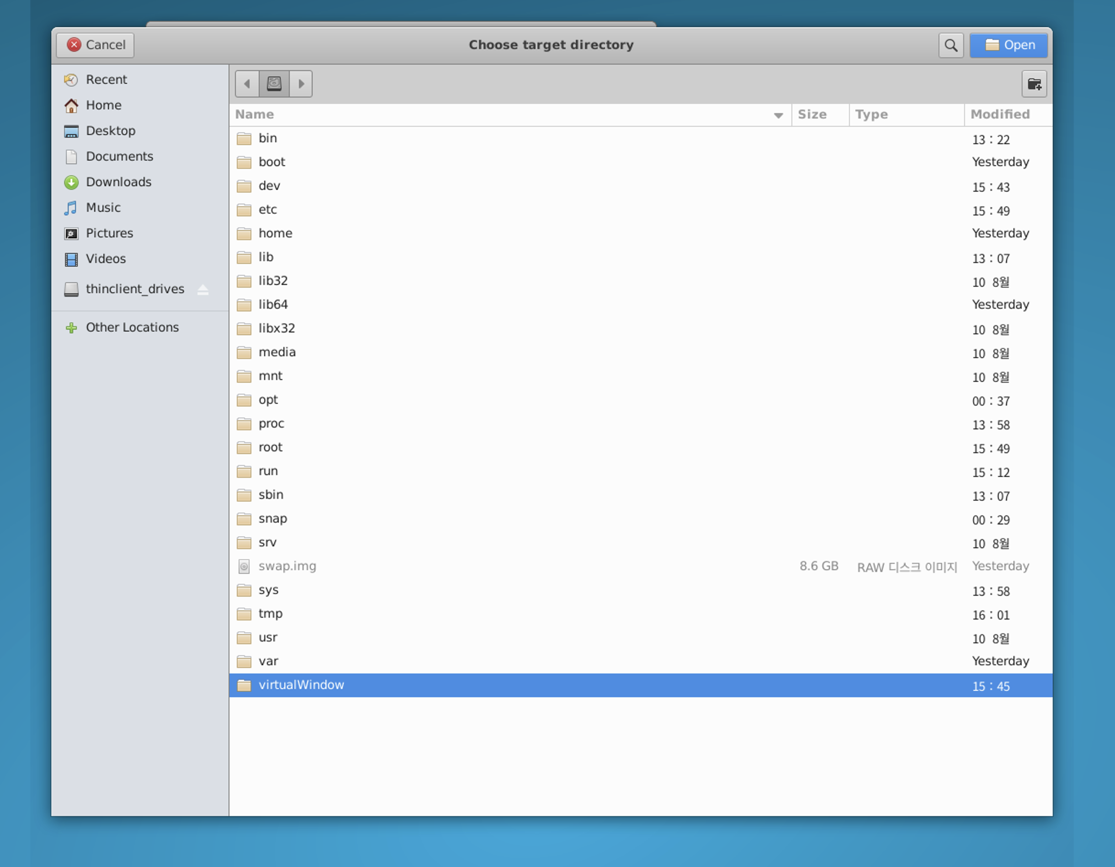
Task: Open Home in the sidebar
Action: tap(103, 105)
